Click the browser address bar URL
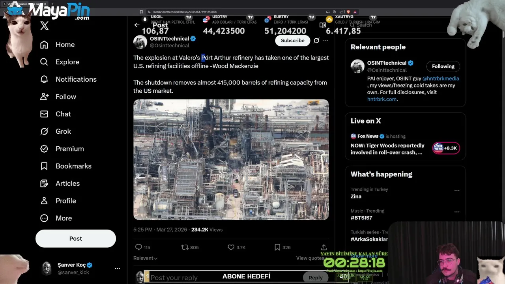The height and width of the screenshot is (284, 505). tap(185, 12)
